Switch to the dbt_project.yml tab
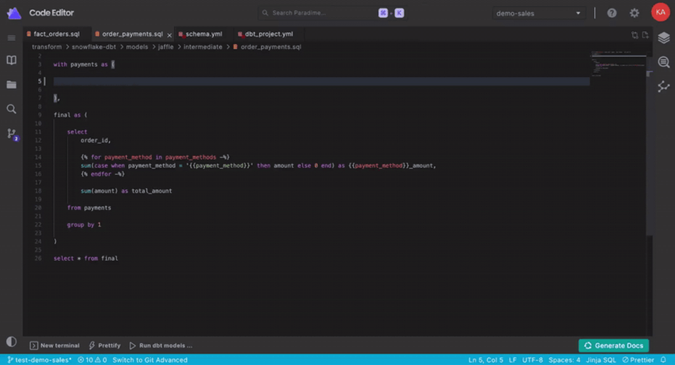 coord(268,34)
